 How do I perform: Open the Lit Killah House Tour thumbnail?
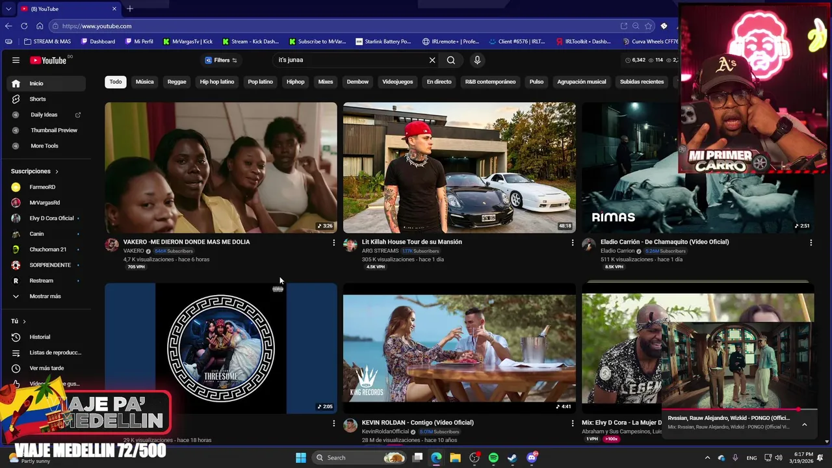pyautogui.click(x=460, y=168)
